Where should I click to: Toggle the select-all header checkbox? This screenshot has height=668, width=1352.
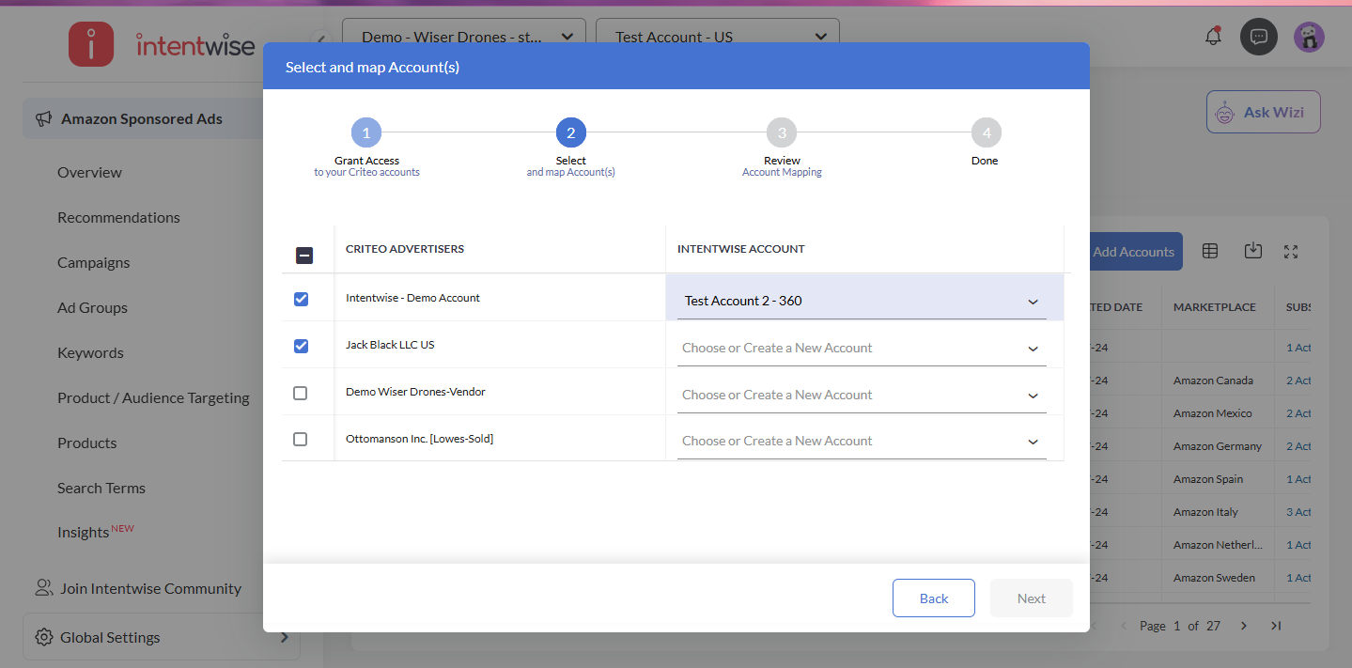(x=304, y=255)
